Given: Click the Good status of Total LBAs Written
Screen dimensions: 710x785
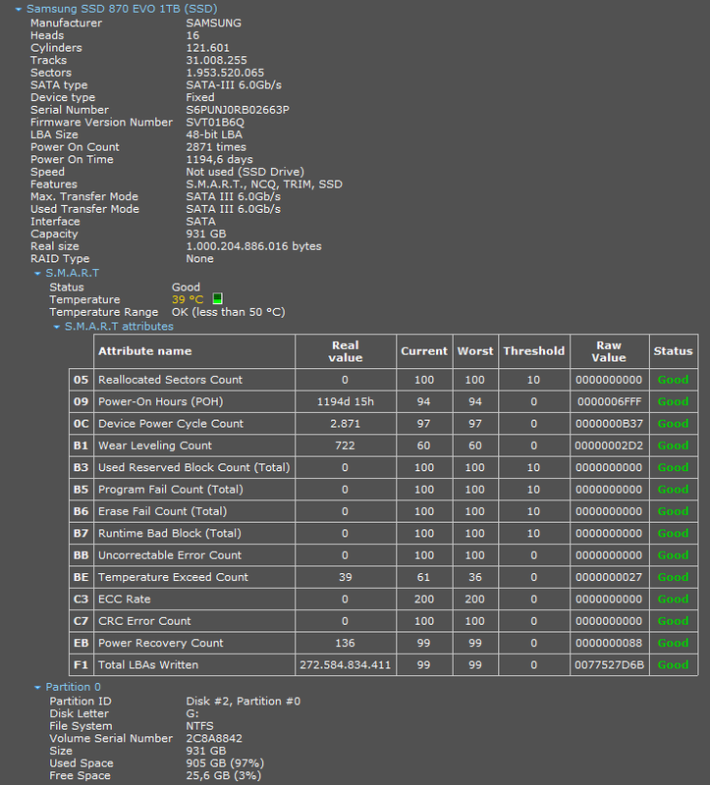Looking at the screenshot, I should pyautogui.click(x=673, y=665).
